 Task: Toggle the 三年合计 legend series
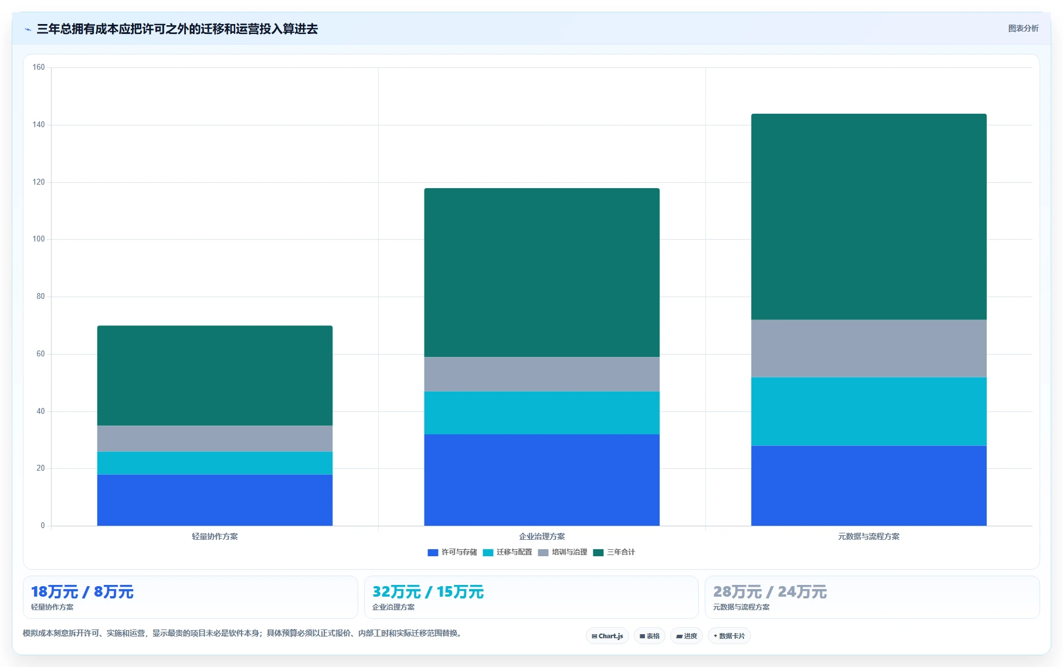pyautogui.click(x=614, y=552)
